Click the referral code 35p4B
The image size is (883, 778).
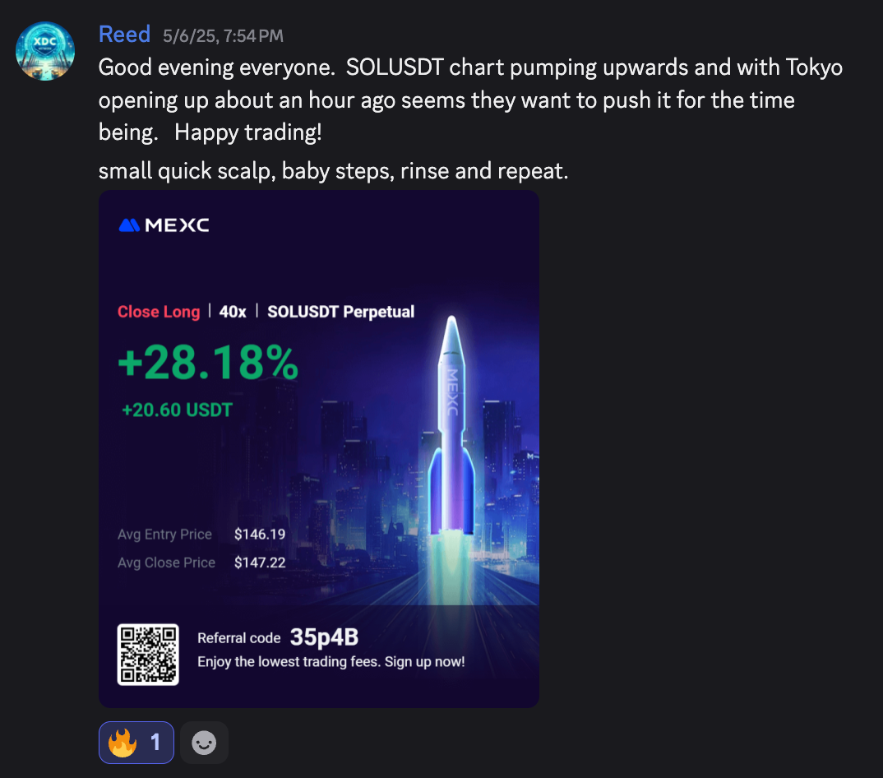coord(325,637)
